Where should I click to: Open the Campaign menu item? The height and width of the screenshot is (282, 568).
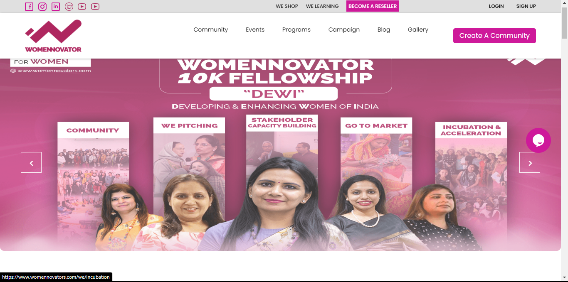coord(344,29)
